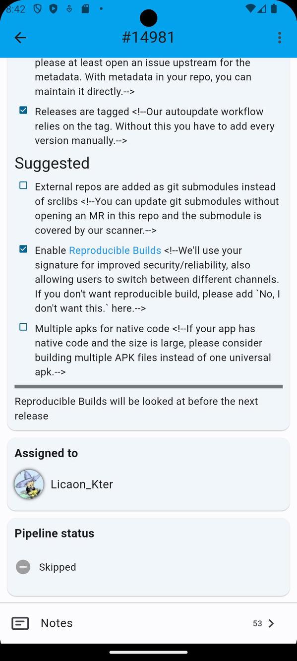Tap assignee name Licaon_Kter
Screen dimensions: 297x661
pos(81,484)
